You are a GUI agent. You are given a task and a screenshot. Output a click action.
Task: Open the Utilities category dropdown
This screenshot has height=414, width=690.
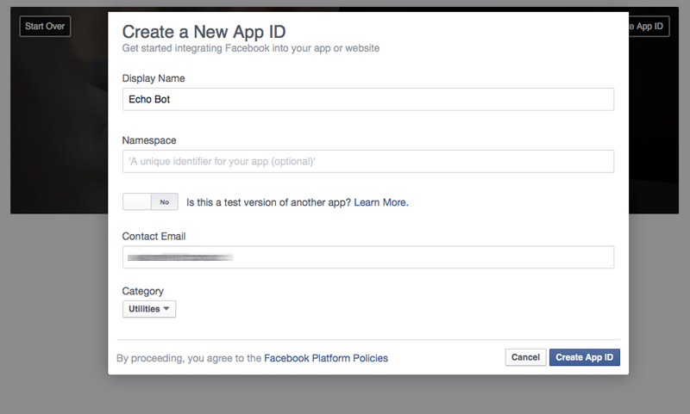coord(148,309)
